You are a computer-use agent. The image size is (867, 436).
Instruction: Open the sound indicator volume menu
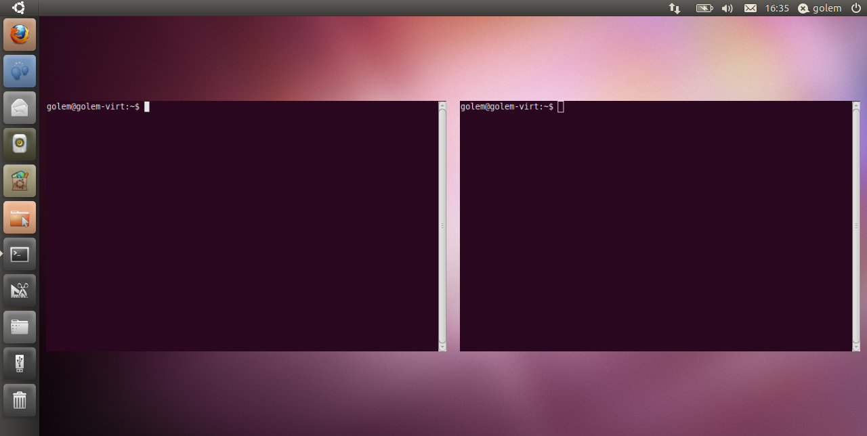(726, 8)
